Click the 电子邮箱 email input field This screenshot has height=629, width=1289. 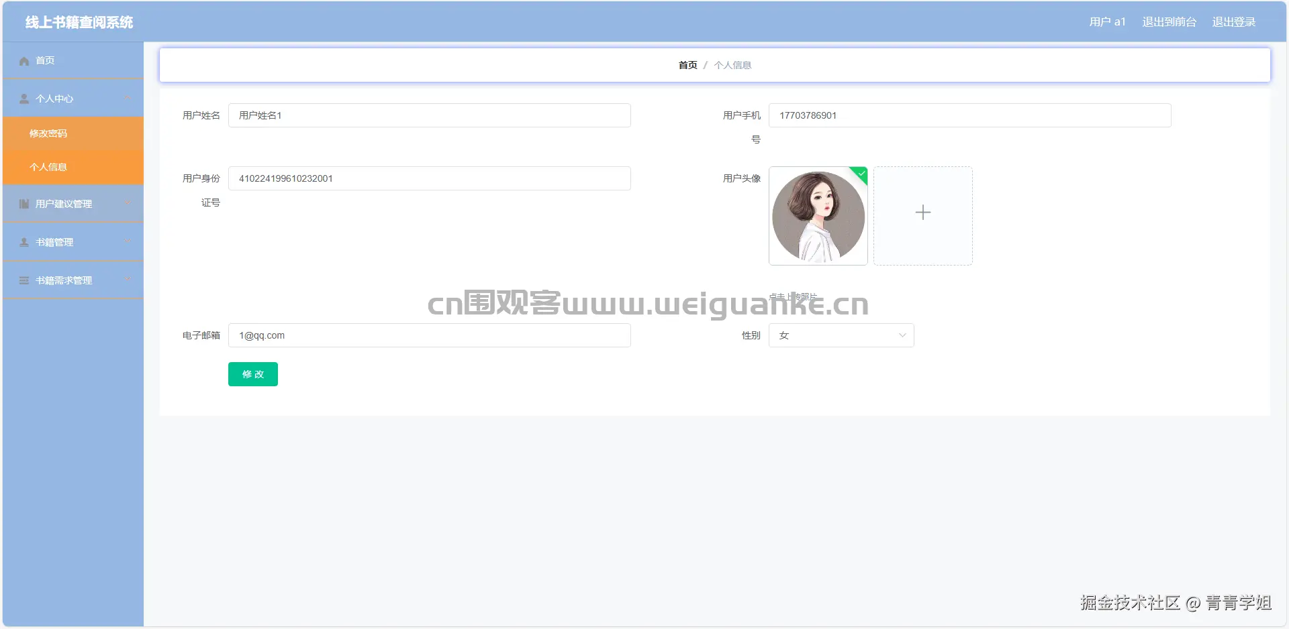coord(429,335)
